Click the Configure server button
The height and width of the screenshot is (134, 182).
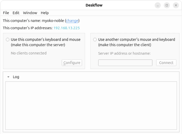[x=72, y=63]
